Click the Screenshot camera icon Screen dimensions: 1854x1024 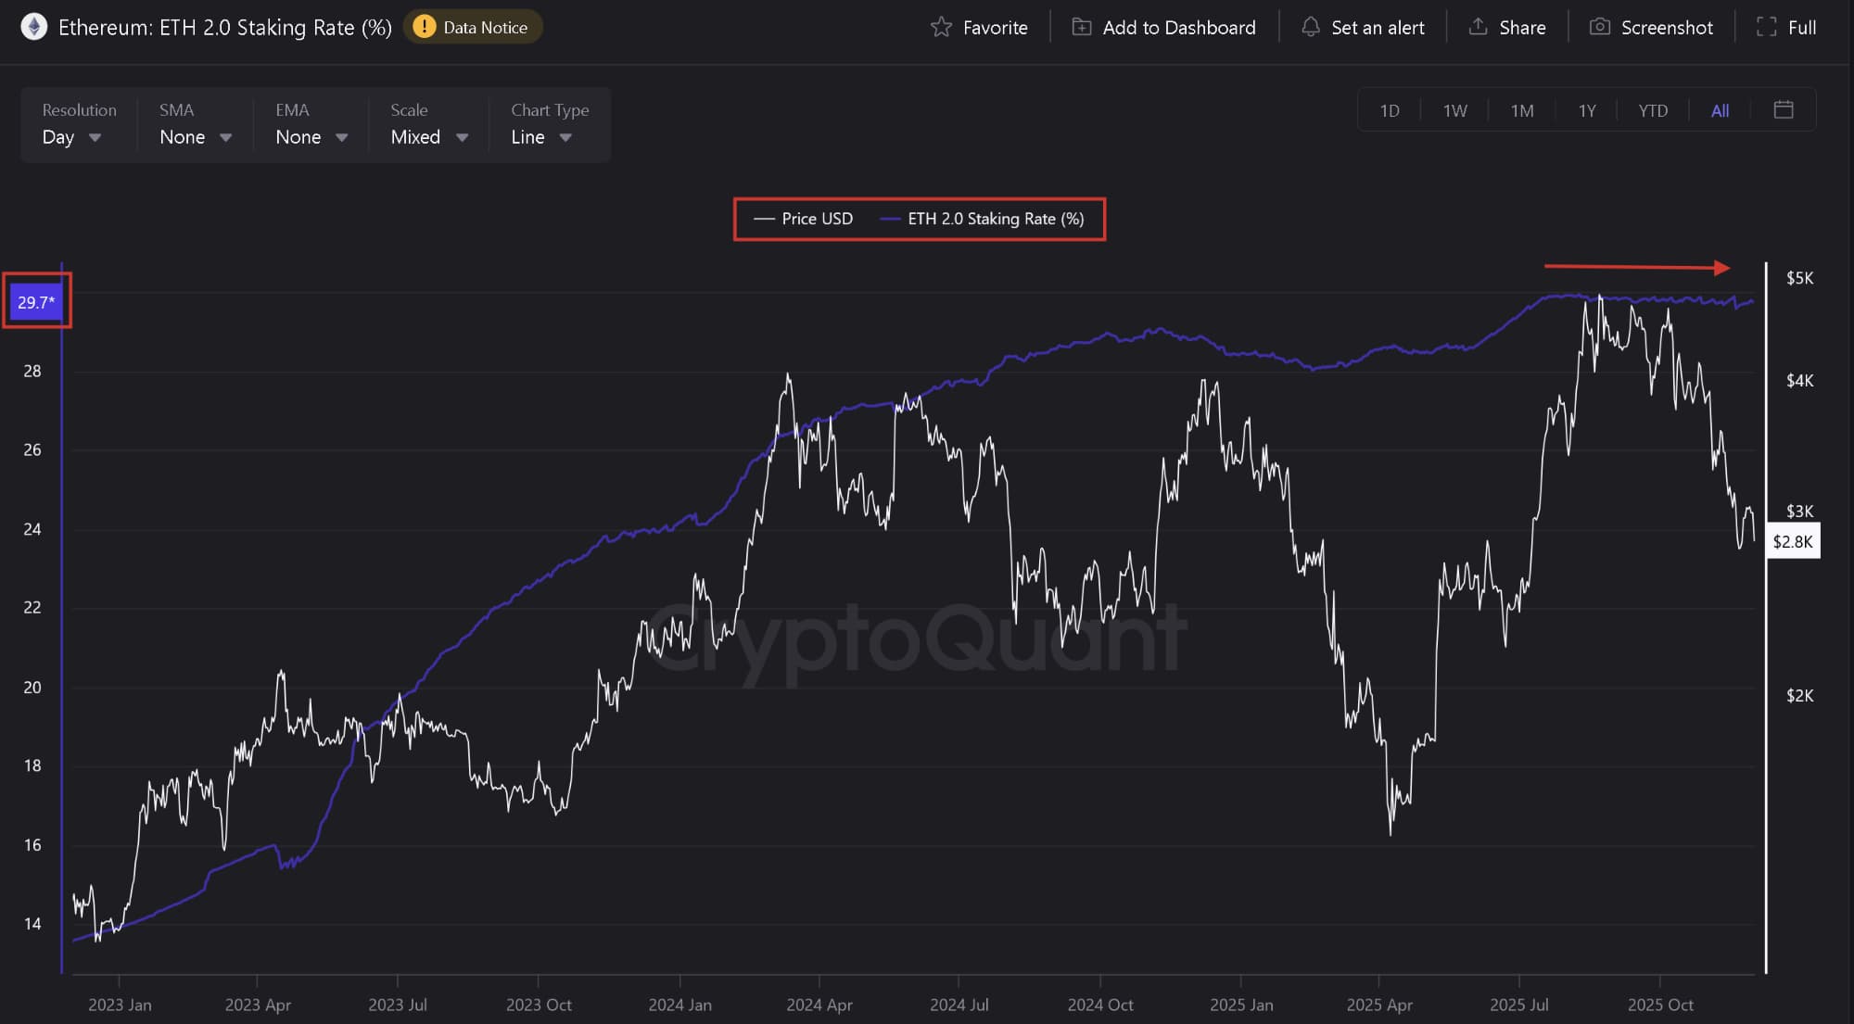pyautogui.click(x=1599, y=27)
